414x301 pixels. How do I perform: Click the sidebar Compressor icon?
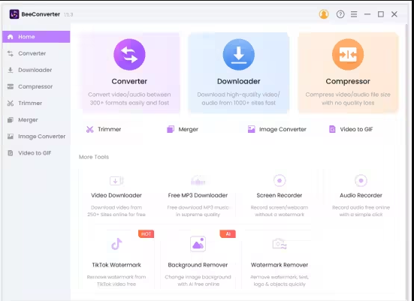click(x=11, y=86)
